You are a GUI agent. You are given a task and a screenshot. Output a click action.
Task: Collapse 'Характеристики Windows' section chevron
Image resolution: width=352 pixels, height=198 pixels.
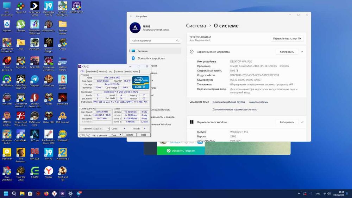tap(302, 122)
